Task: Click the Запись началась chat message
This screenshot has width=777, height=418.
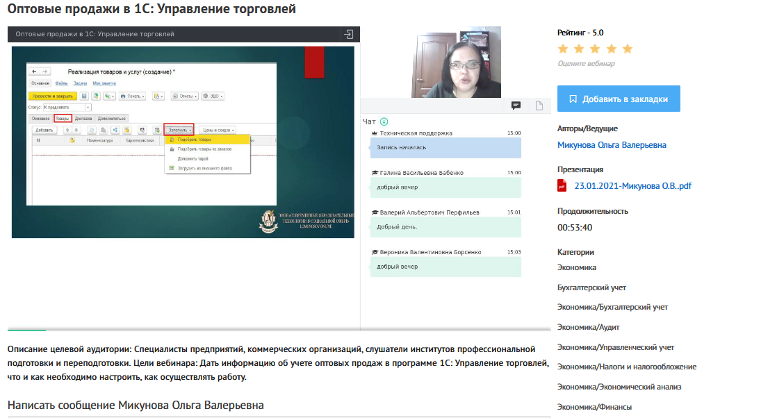Action: tap(445, 147)
